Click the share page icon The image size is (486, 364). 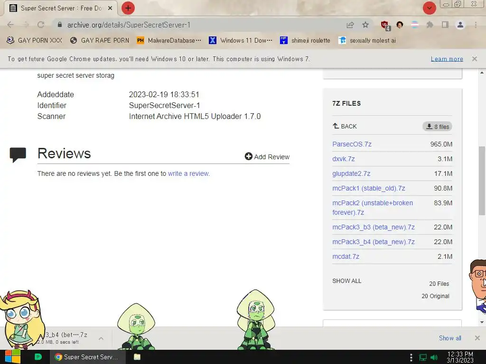[x=350, y=25]
